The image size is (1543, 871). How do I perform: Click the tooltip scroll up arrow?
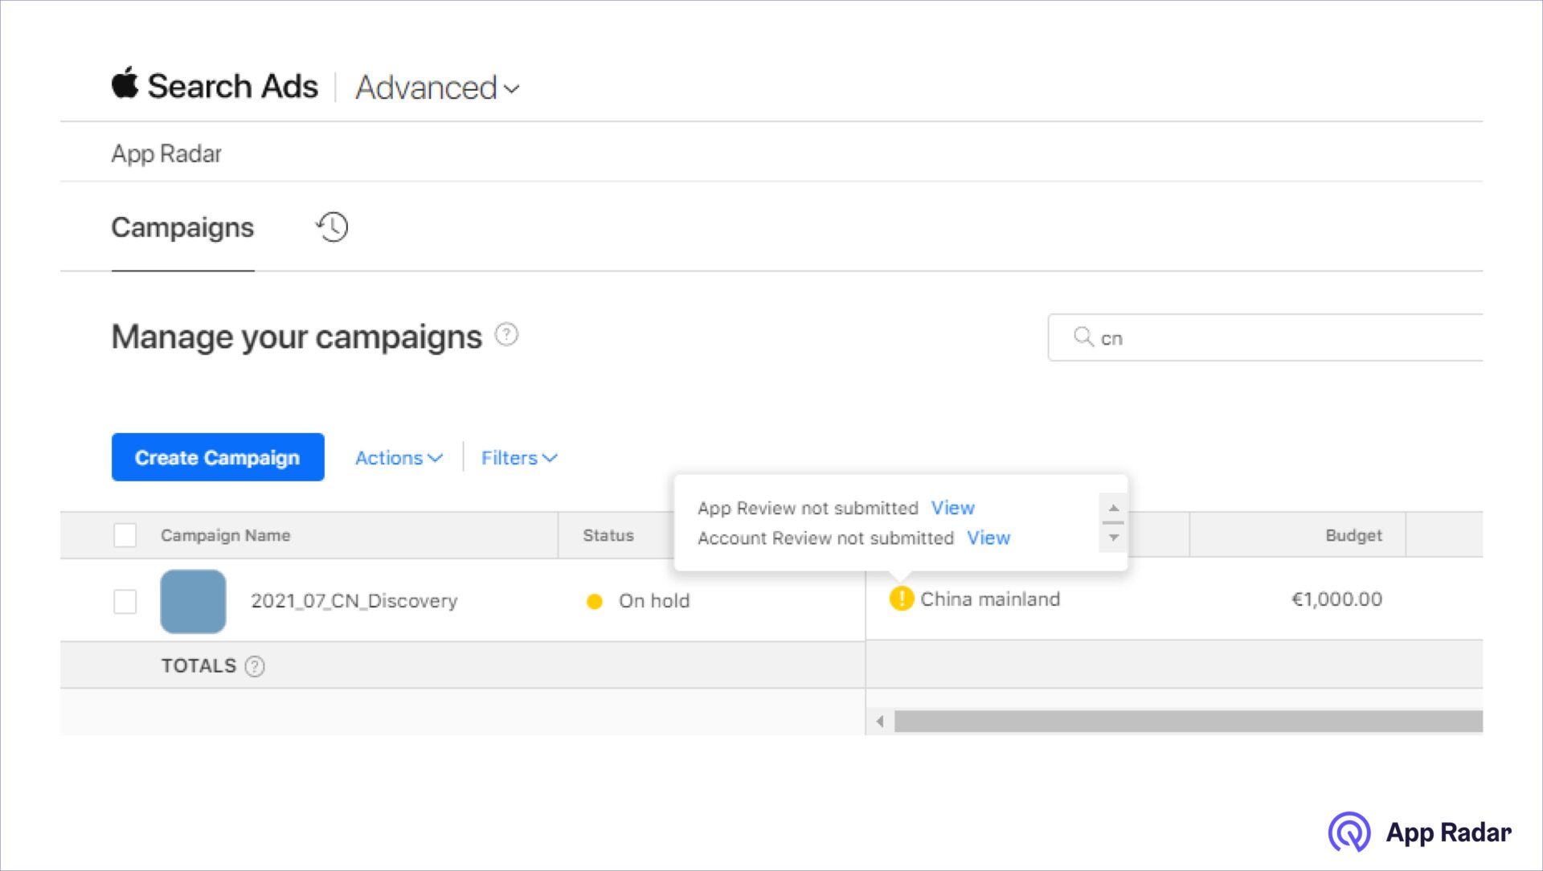(x=1114, y=508)
